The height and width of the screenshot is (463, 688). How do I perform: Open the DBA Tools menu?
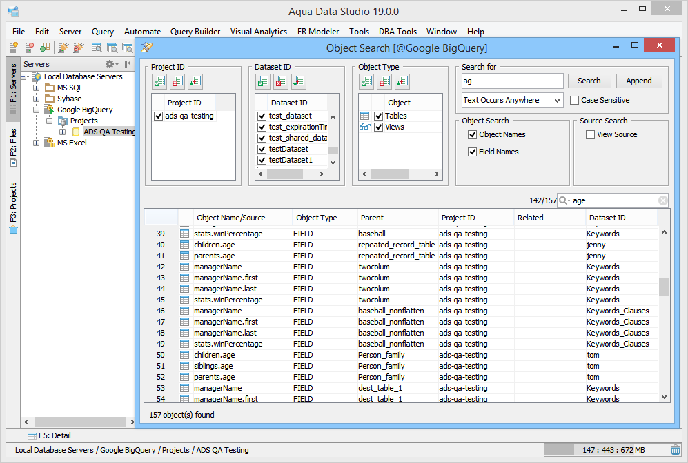pyautogui.click(x=398, y=32)
